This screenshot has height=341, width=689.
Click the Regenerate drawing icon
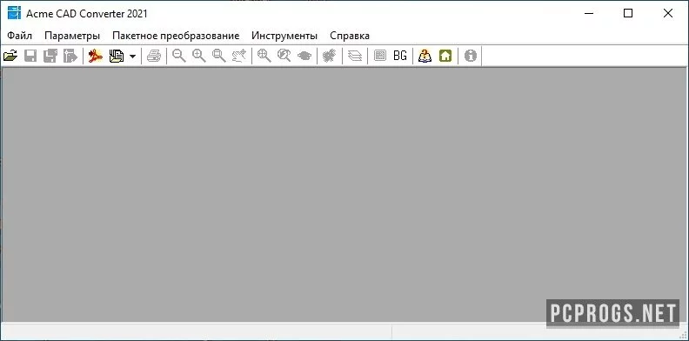point(330,56)
